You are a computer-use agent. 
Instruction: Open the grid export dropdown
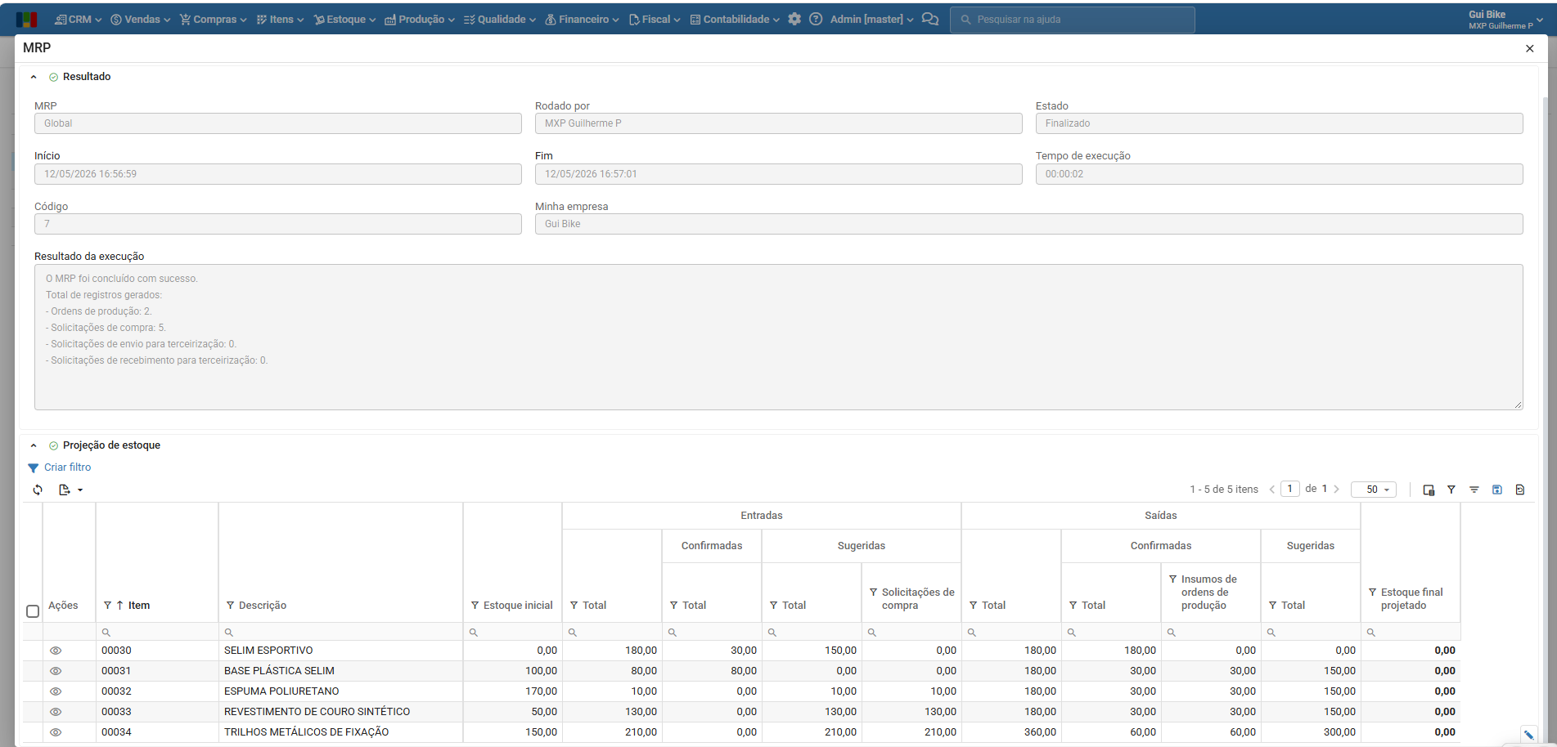coord(70,490)
